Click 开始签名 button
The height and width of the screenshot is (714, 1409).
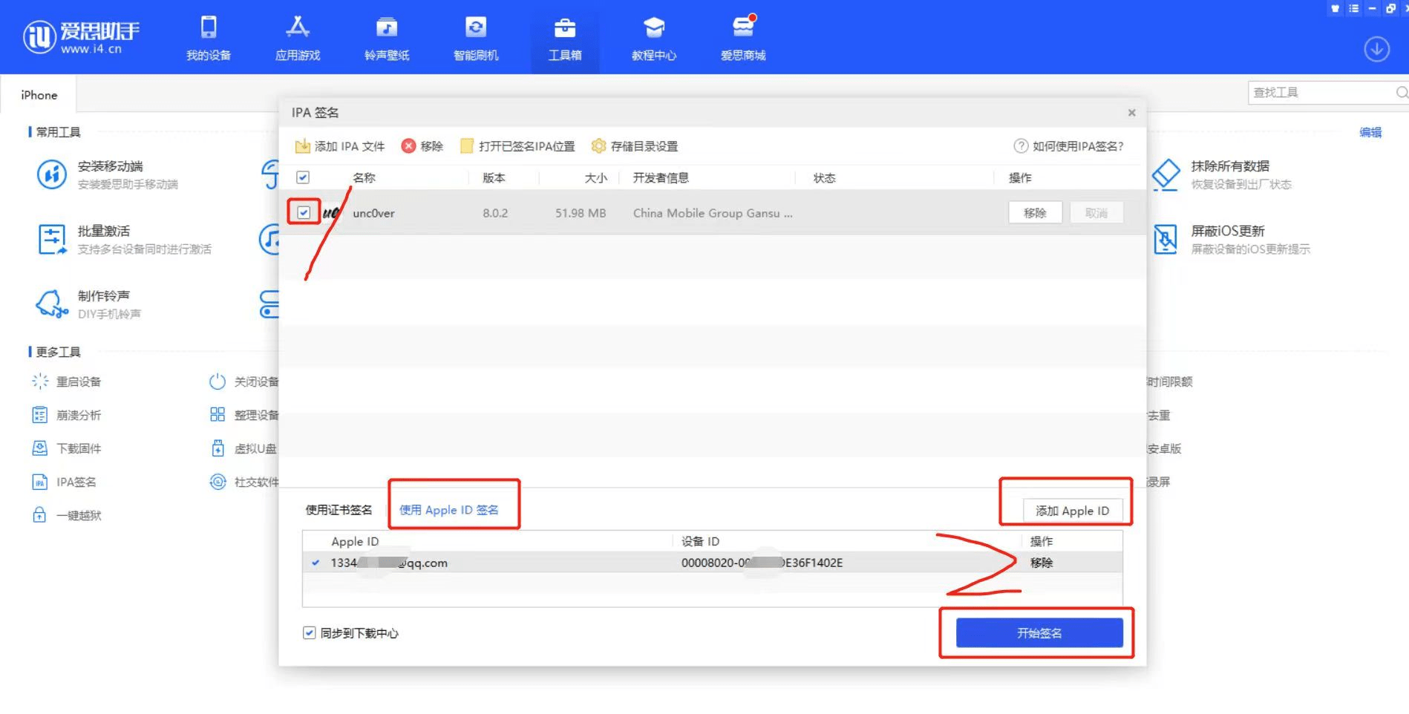[1039, 633]
